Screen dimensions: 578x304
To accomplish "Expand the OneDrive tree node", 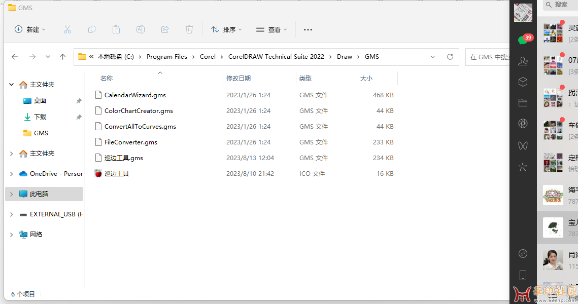I will point(12,174).
